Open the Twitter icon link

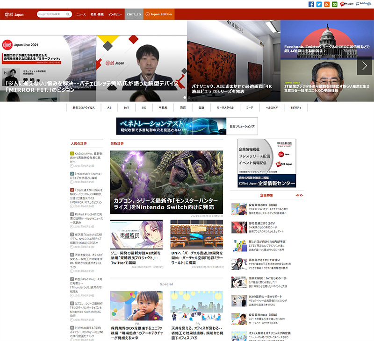319,4
